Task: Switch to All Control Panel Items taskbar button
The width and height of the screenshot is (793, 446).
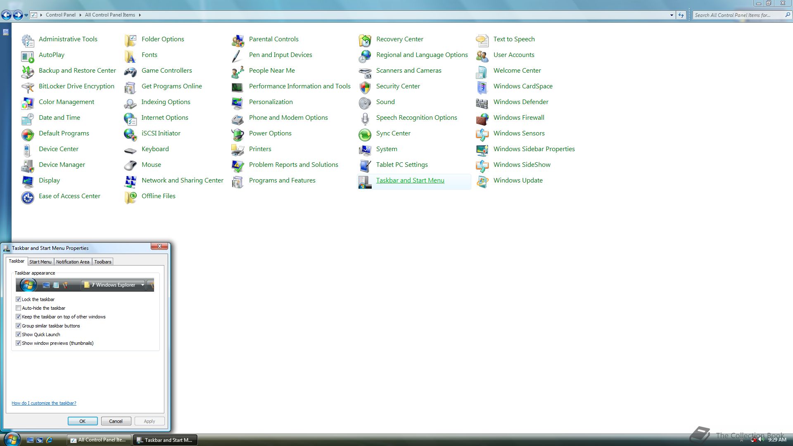Action: coord(99,440)
